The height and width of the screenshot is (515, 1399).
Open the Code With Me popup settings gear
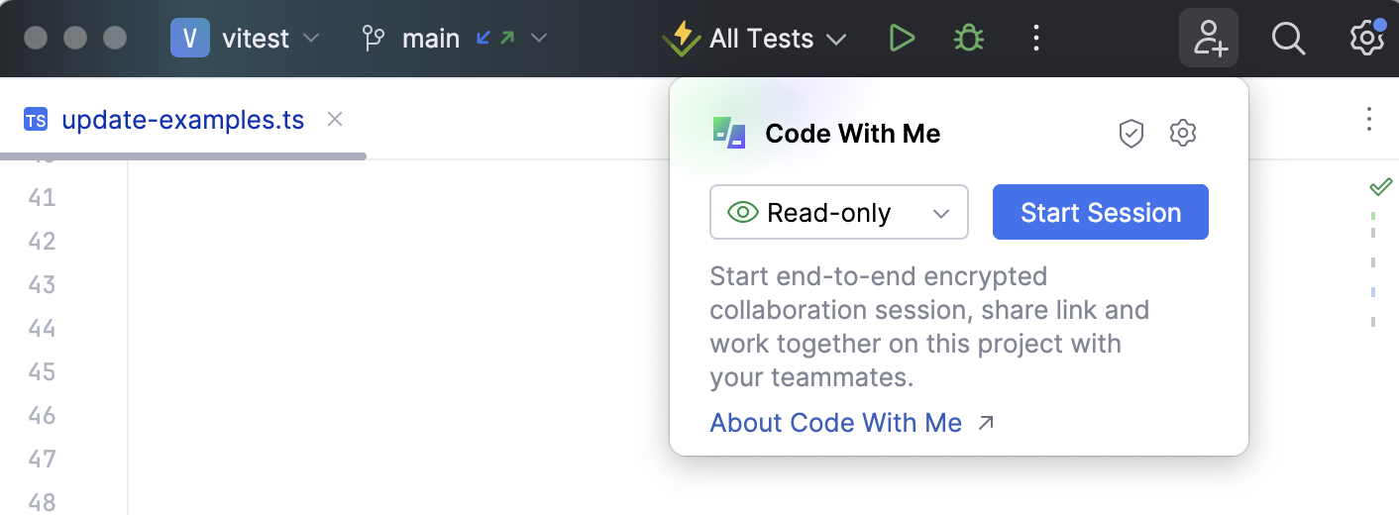[1183, 133]
